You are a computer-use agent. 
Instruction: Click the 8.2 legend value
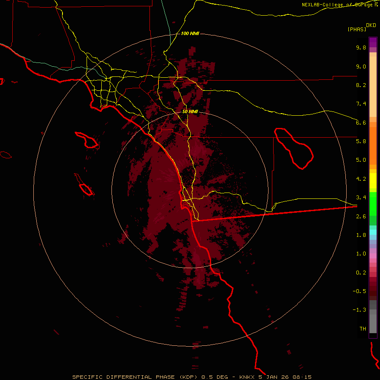coord(361,85)
